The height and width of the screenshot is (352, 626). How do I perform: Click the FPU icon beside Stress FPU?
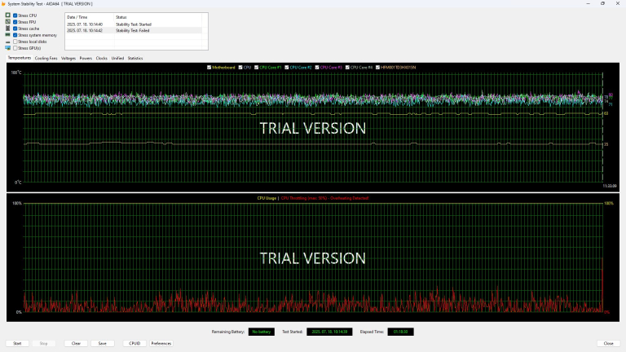[7, 22]
